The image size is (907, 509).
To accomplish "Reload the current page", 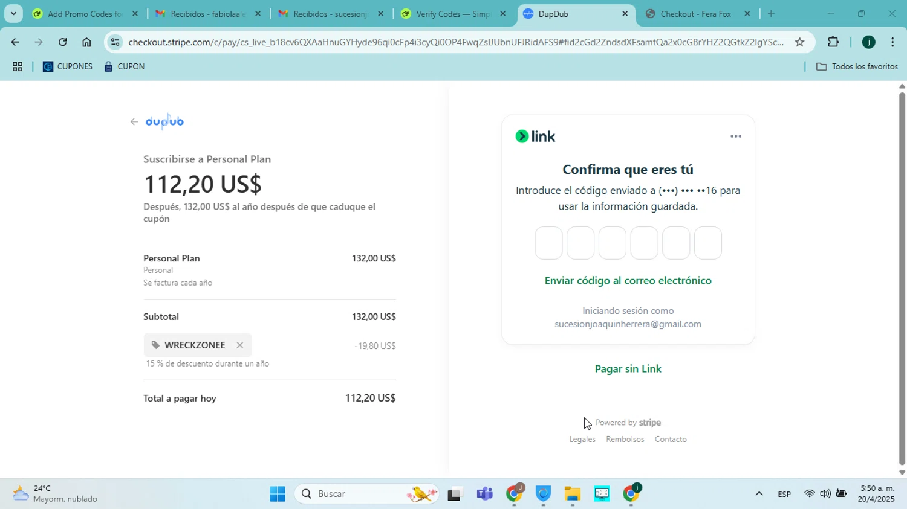I will pyautogui.click(x=63, y=42).
